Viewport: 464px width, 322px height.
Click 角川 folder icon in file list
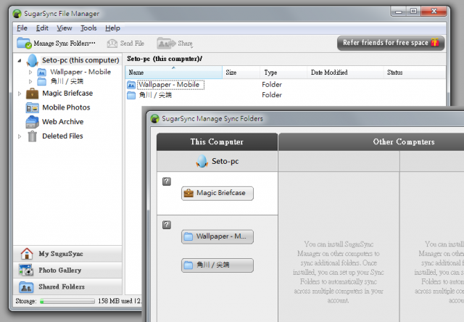coord(131,95)
